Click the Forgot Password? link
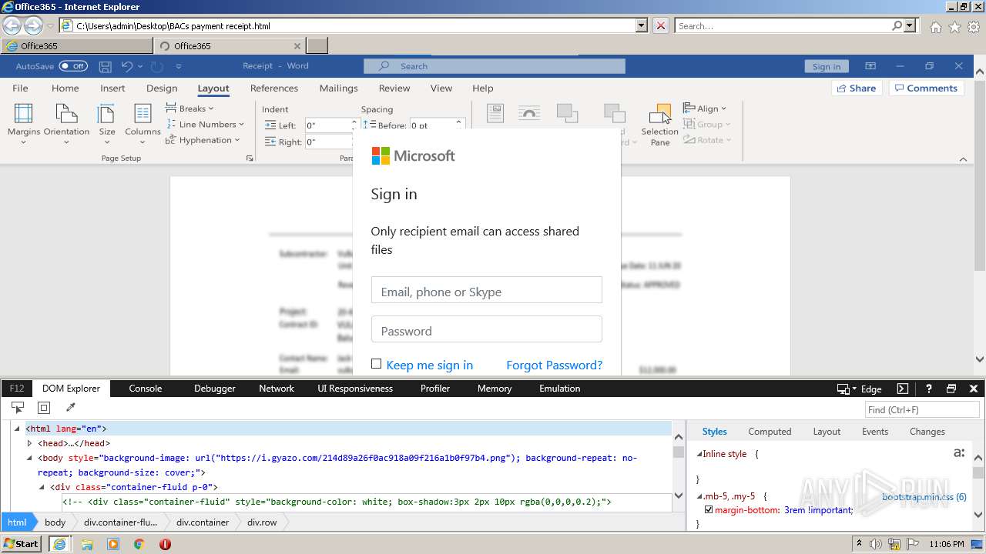The image size is (986, 554). coord(554,365)
